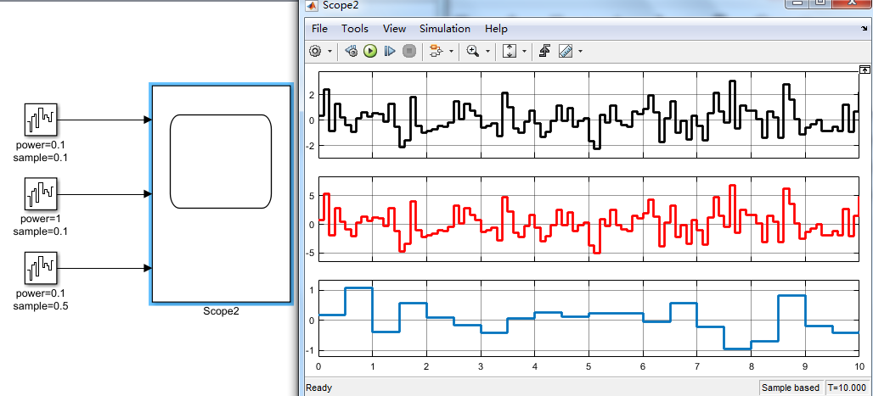Viewport: 873px width, 396px height.
Task: Click the 'Sample based' status bar entry
Action: [x=791, y=388]
